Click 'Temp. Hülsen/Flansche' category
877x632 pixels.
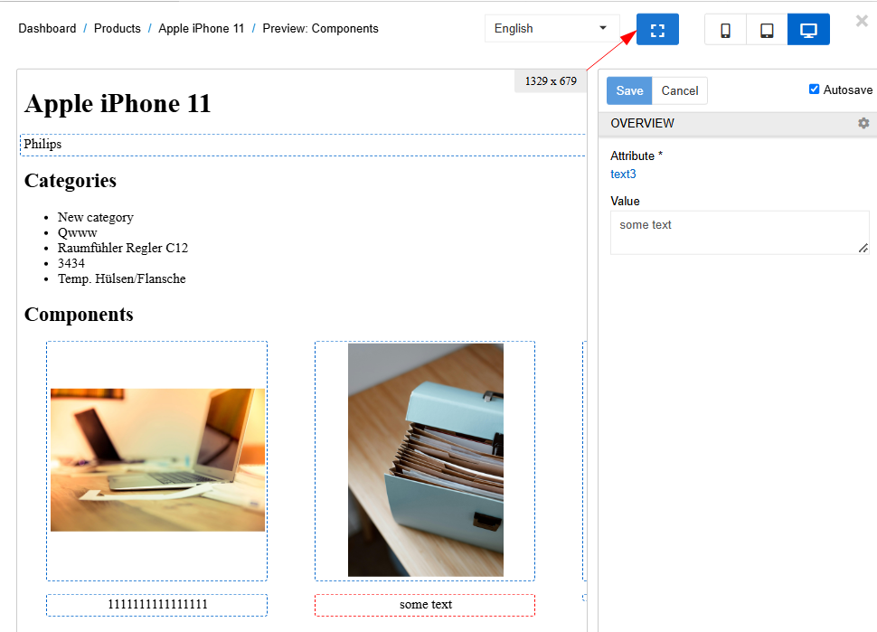(121, 278)
